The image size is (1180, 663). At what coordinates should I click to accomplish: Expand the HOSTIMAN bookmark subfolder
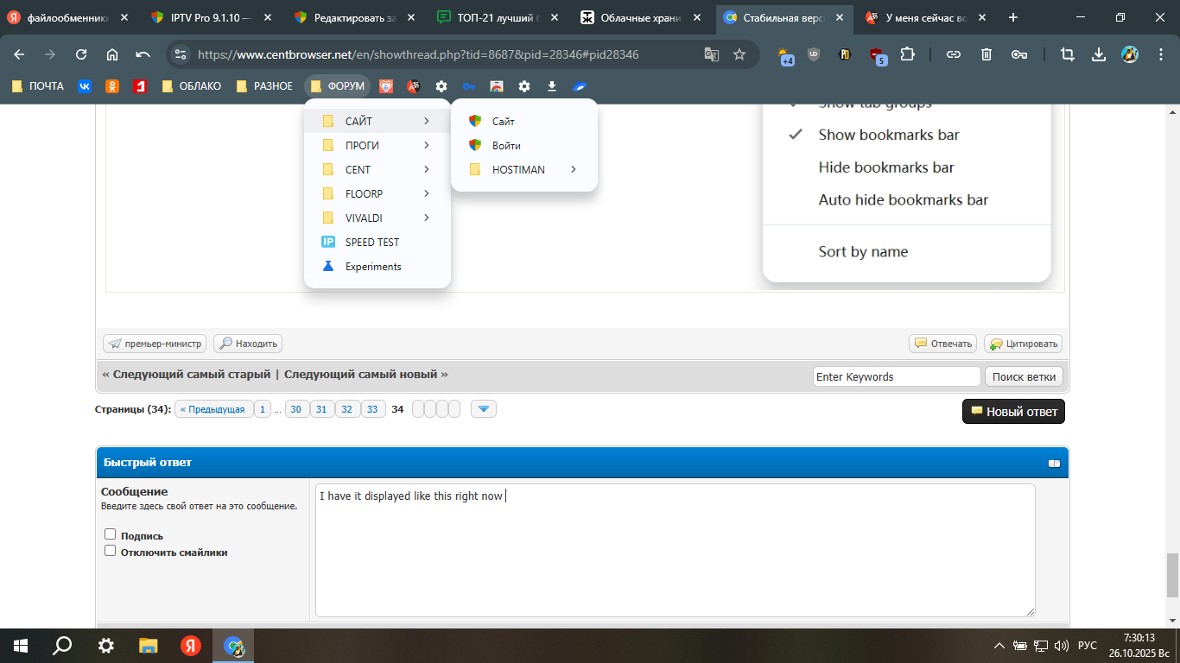(523, 170)
